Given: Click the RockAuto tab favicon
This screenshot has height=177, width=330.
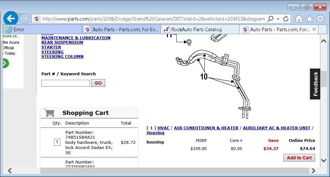Looking at the screenshot, I should tap(166, 30).
